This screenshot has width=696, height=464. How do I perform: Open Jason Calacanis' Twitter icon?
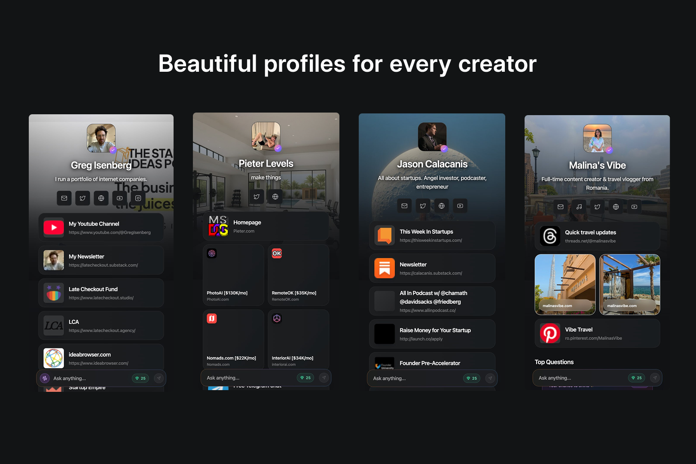tap(423, 206)
